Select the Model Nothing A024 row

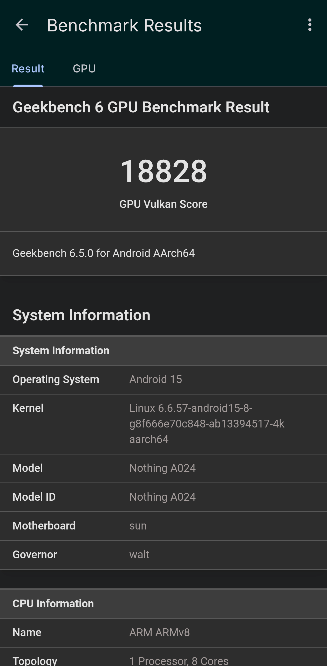[163, 468]
